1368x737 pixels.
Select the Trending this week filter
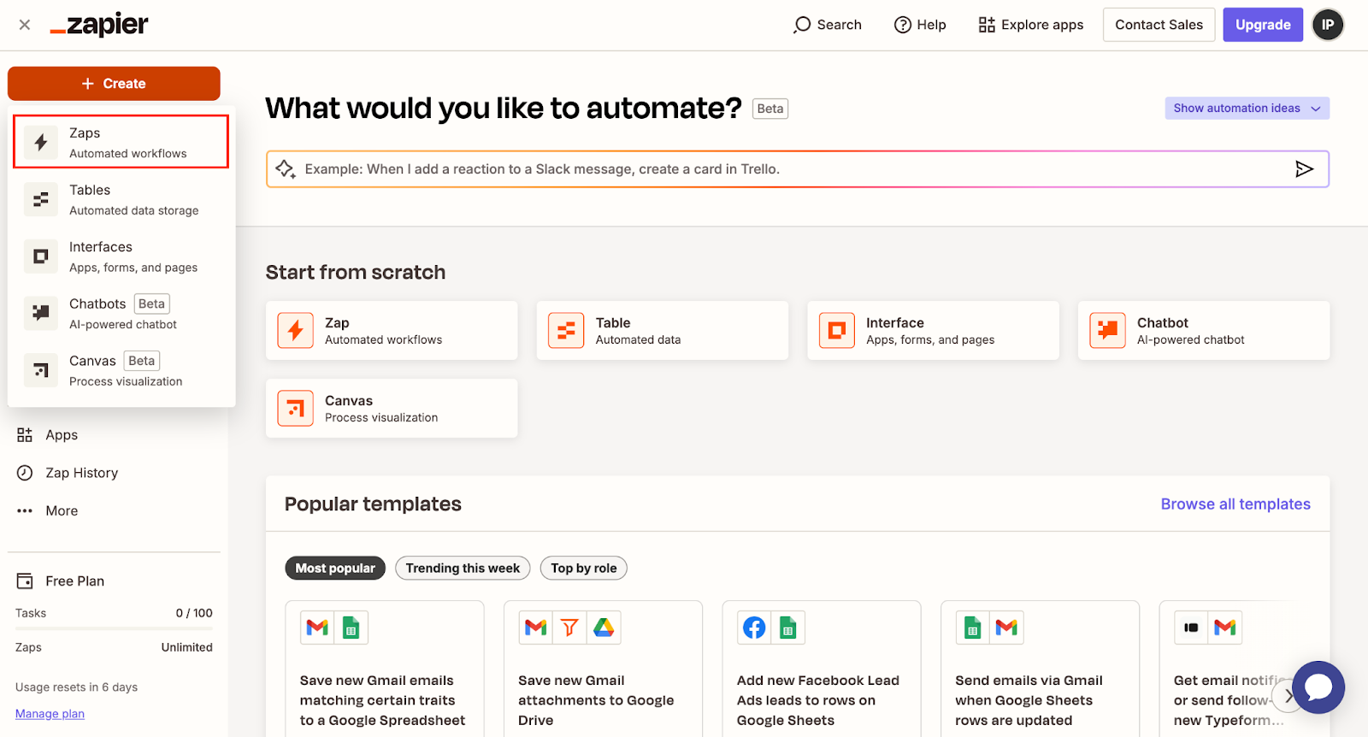(x=463, y=569)
